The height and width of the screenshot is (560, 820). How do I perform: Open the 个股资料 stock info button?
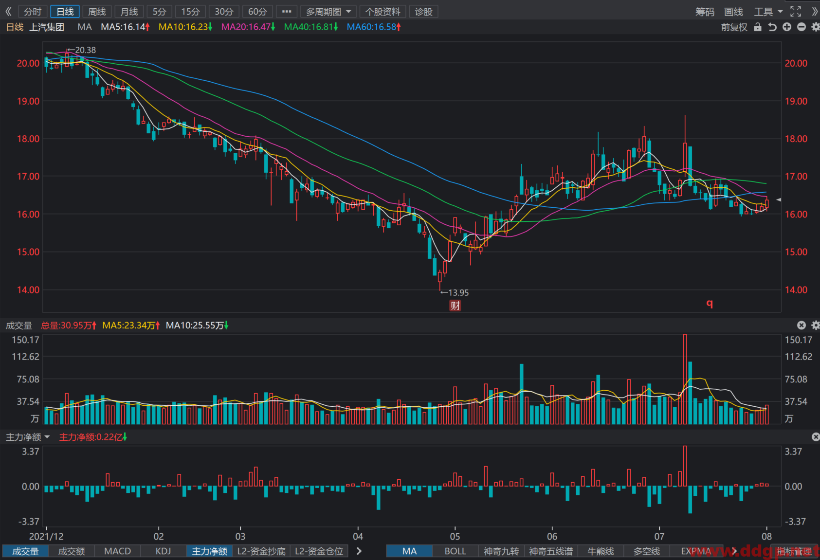[383, 12]
